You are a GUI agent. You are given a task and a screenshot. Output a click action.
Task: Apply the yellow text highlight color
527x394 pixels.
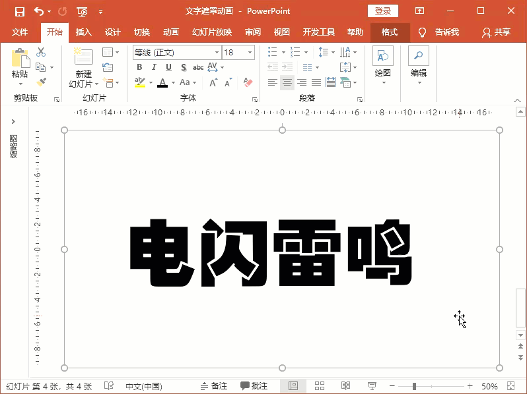[x=140, y=82]
